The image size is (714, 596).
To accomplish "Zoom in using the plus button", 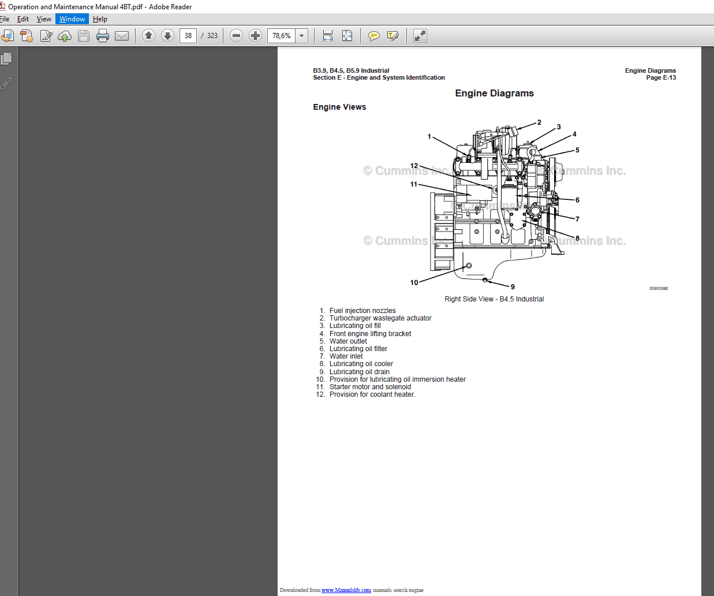I will coord(255,35).
